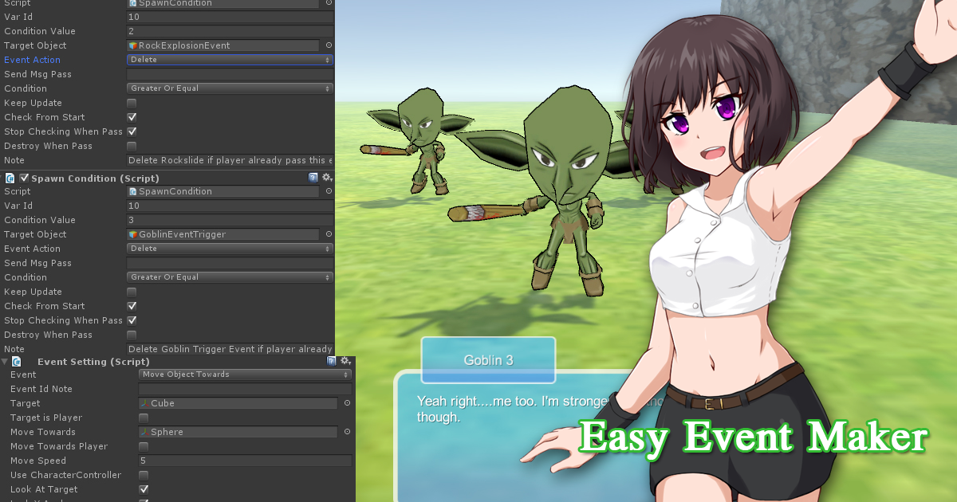957x502 pixels.
Task: Open the Delete Event Action dropdown
Action: click(229, 59)
